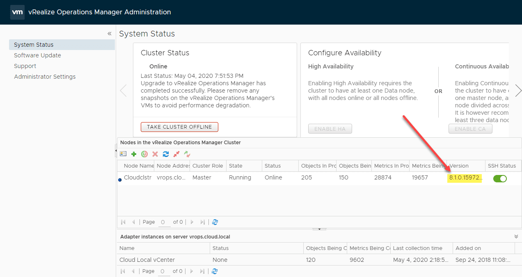The height and width of the screenshot is (277, 522).
Task: Click the diverging arrows icon in the toolbar
Action: click(x=186, y=154)
